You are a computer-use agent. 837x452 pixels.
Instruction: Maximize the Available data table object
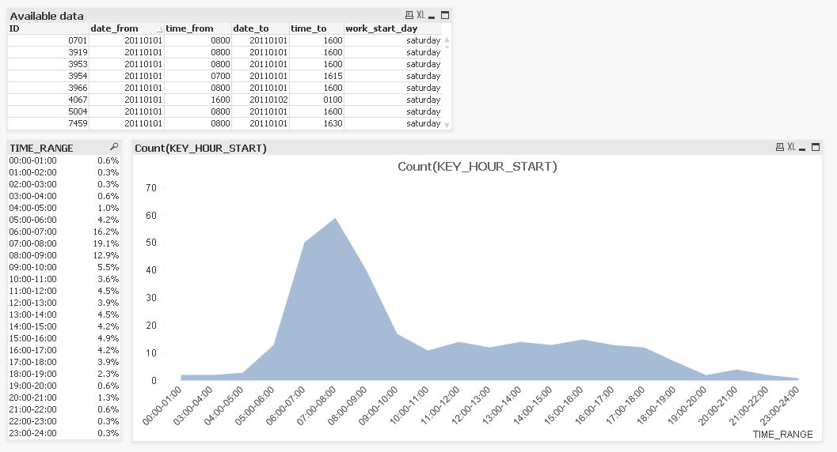(445, 16)
